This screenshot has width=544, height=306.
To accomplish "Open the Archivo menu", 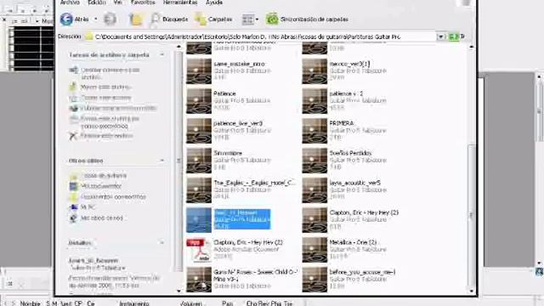I will coord(70,3).
